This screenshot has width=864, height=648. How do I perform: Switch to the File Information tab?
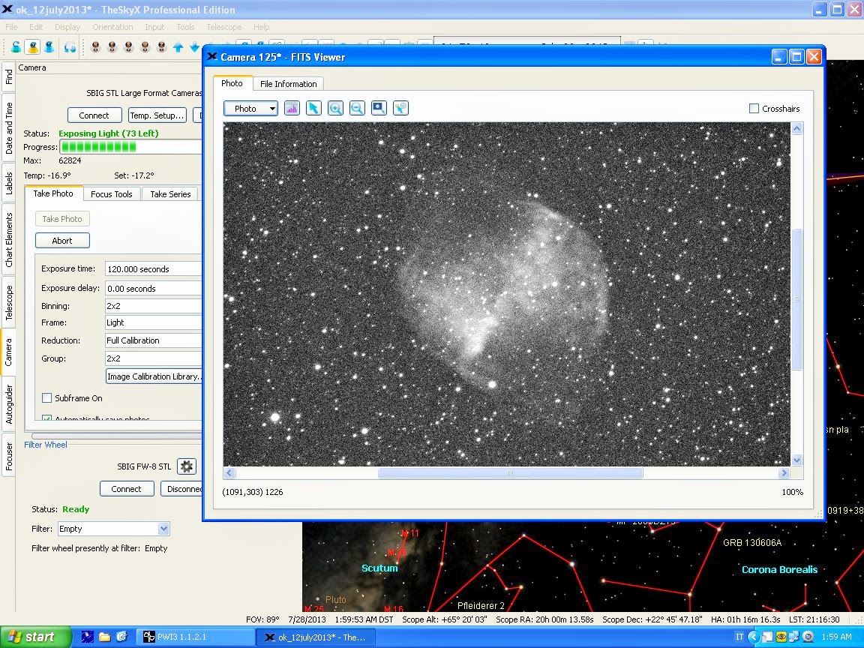(289, 84)
